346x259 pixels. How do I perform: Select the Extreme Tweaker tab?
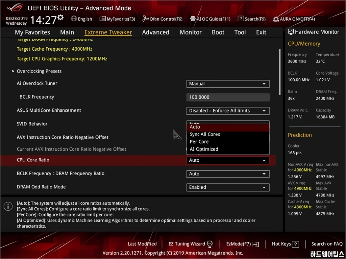(x=108, y=32)
